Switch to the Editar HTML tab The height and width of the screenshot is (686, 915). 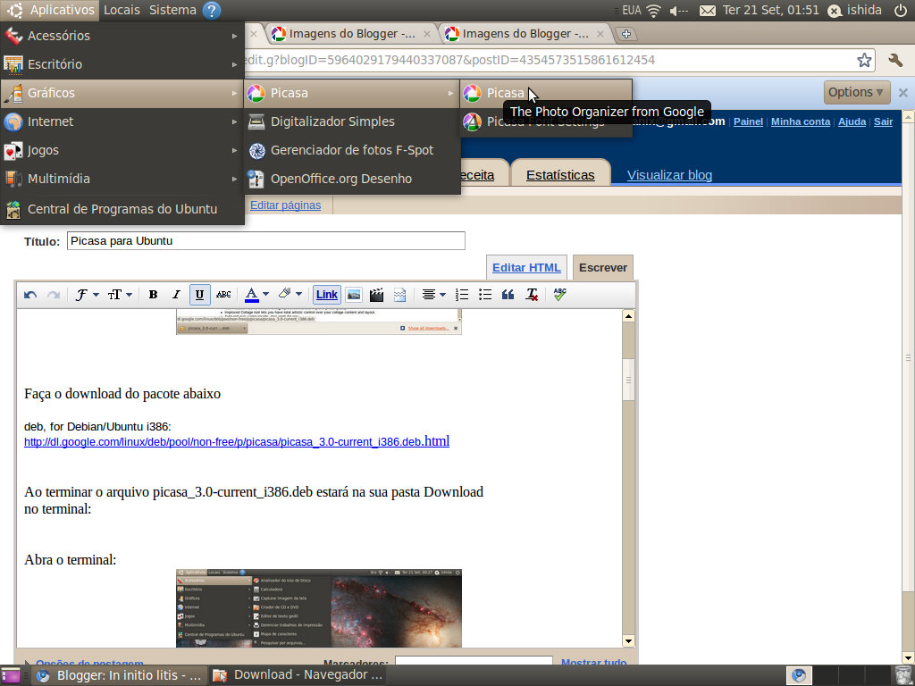pos(526,268)
